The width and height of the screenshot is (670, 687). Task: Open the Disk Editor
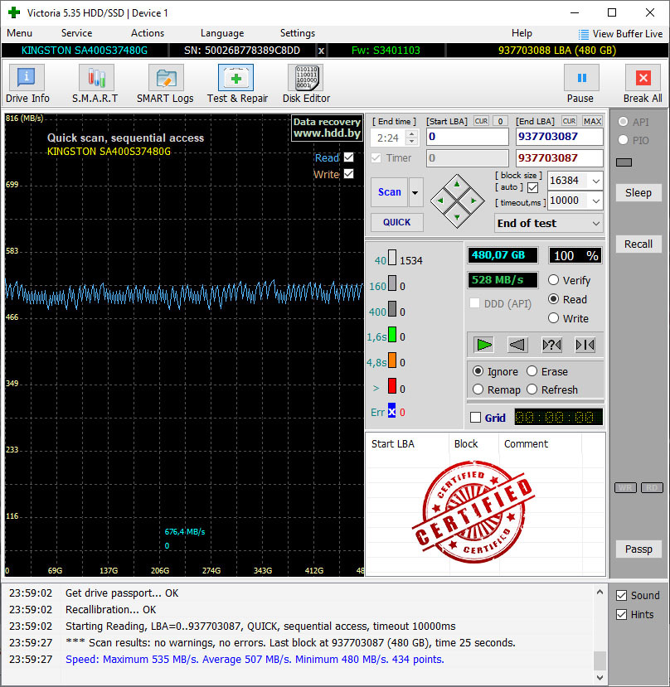point(305,85)
